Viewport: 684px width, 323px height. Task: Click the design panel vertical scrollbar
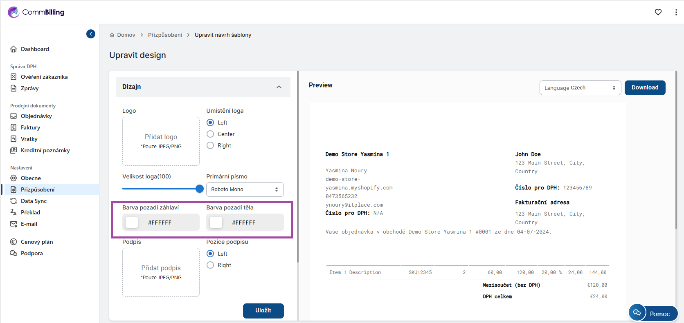(298, 167)
